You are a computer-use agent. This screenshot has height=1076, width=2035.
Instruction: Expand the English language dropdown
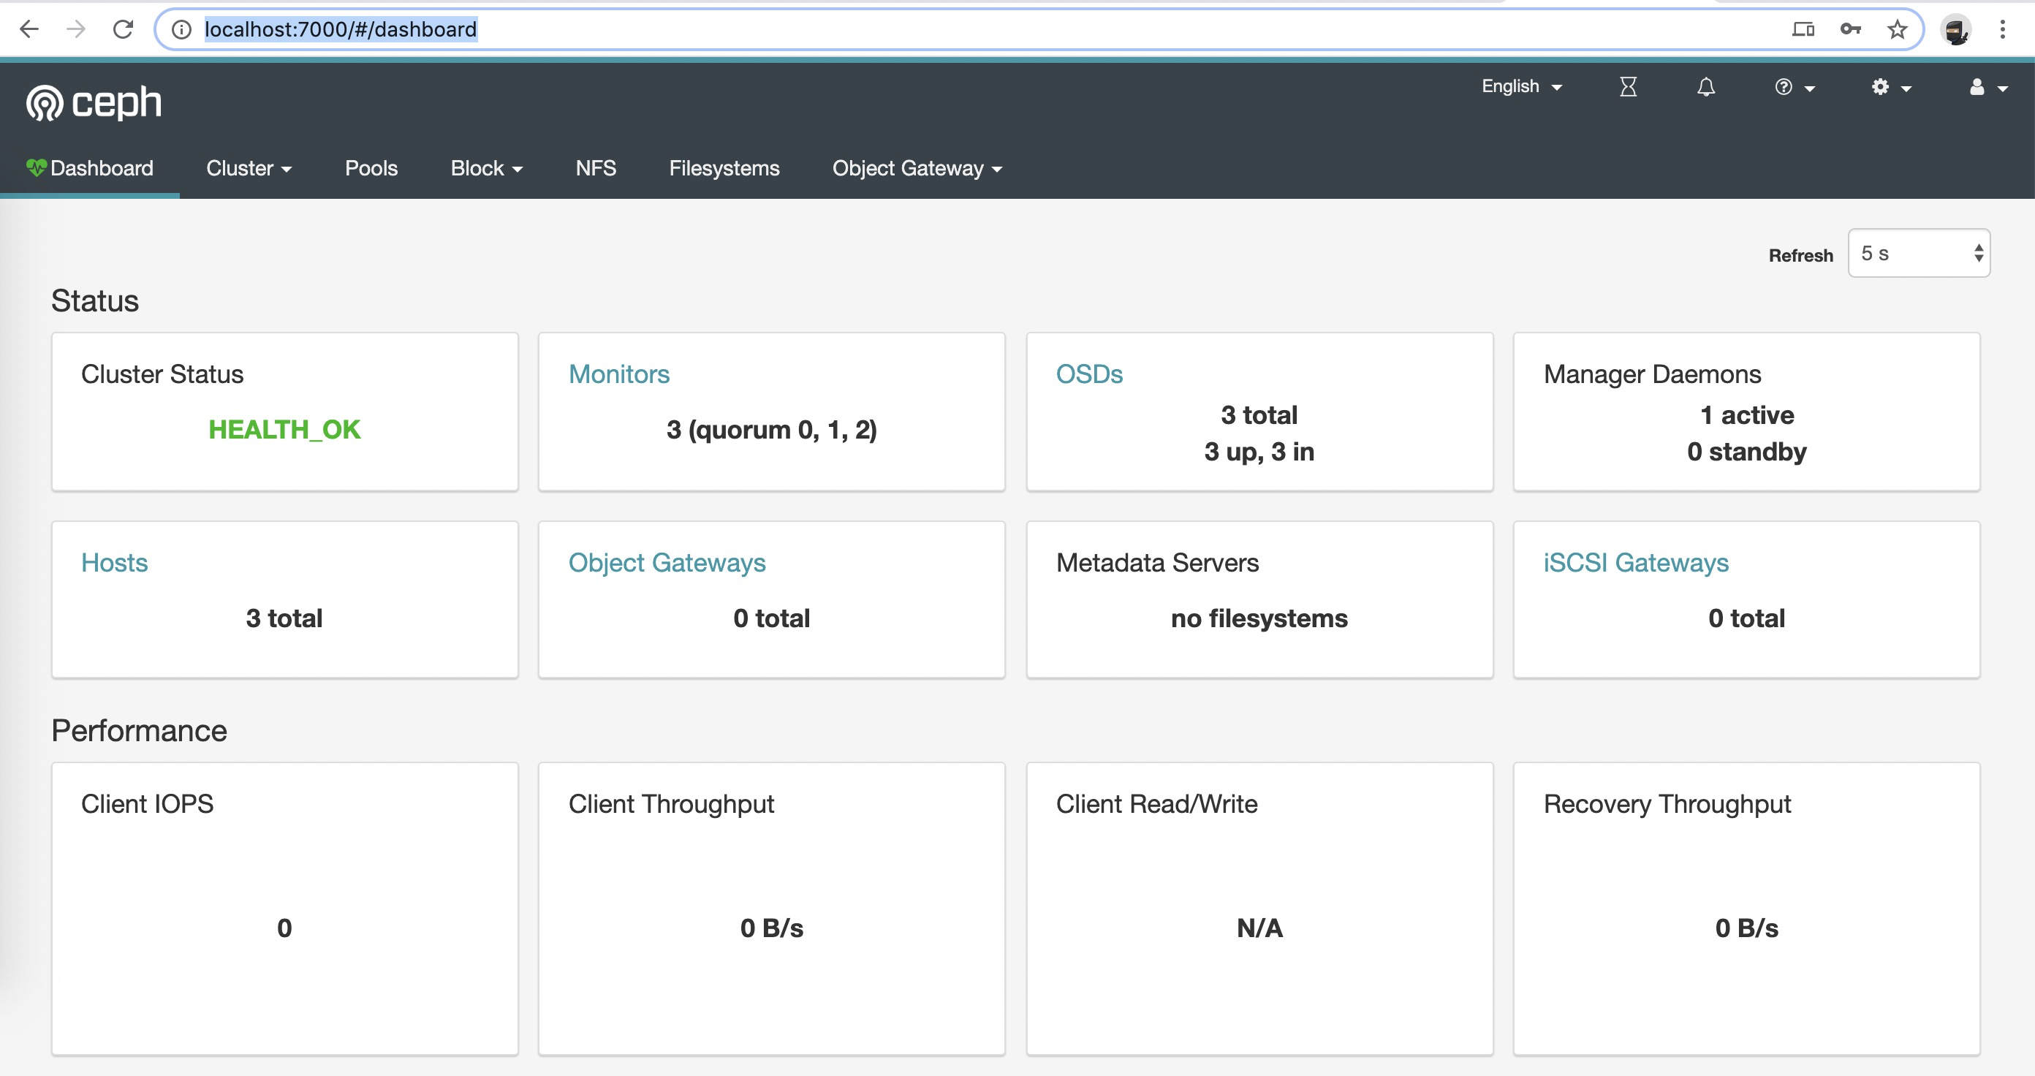[x=1520, y=87]
